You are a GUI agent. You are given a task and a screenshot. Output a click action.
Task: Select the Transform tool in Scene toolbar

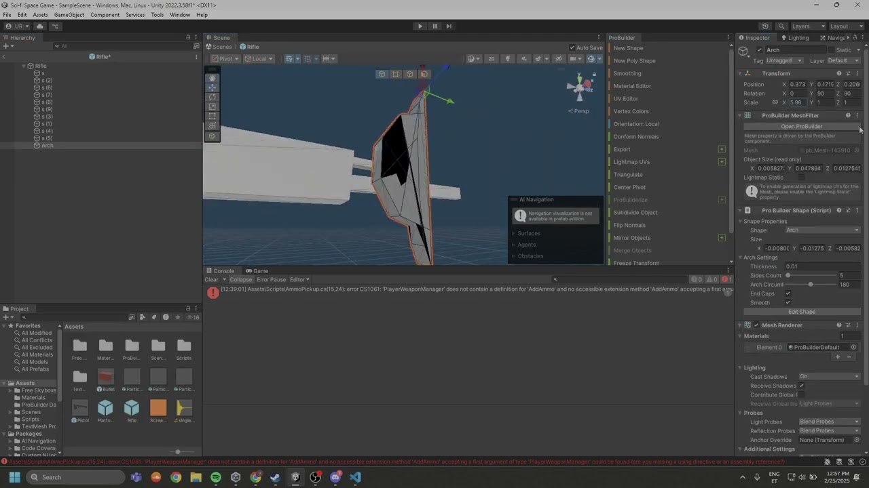click(x=212, y=126)
